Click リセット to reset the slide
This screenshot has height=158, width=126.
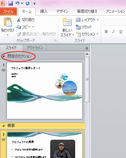tap(84, 27)
